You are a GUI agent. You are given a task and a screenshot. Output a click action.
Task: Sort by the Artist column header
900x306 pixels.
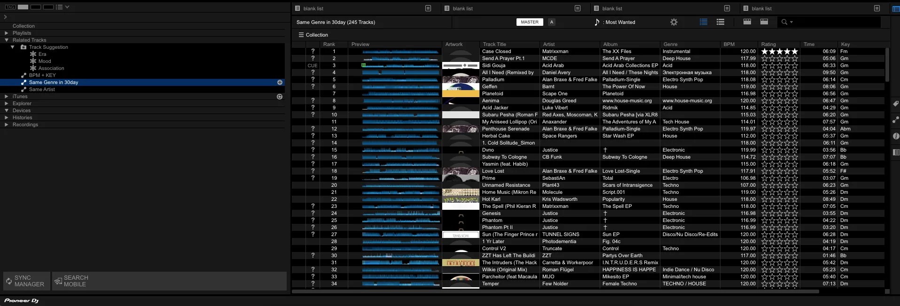570,44
